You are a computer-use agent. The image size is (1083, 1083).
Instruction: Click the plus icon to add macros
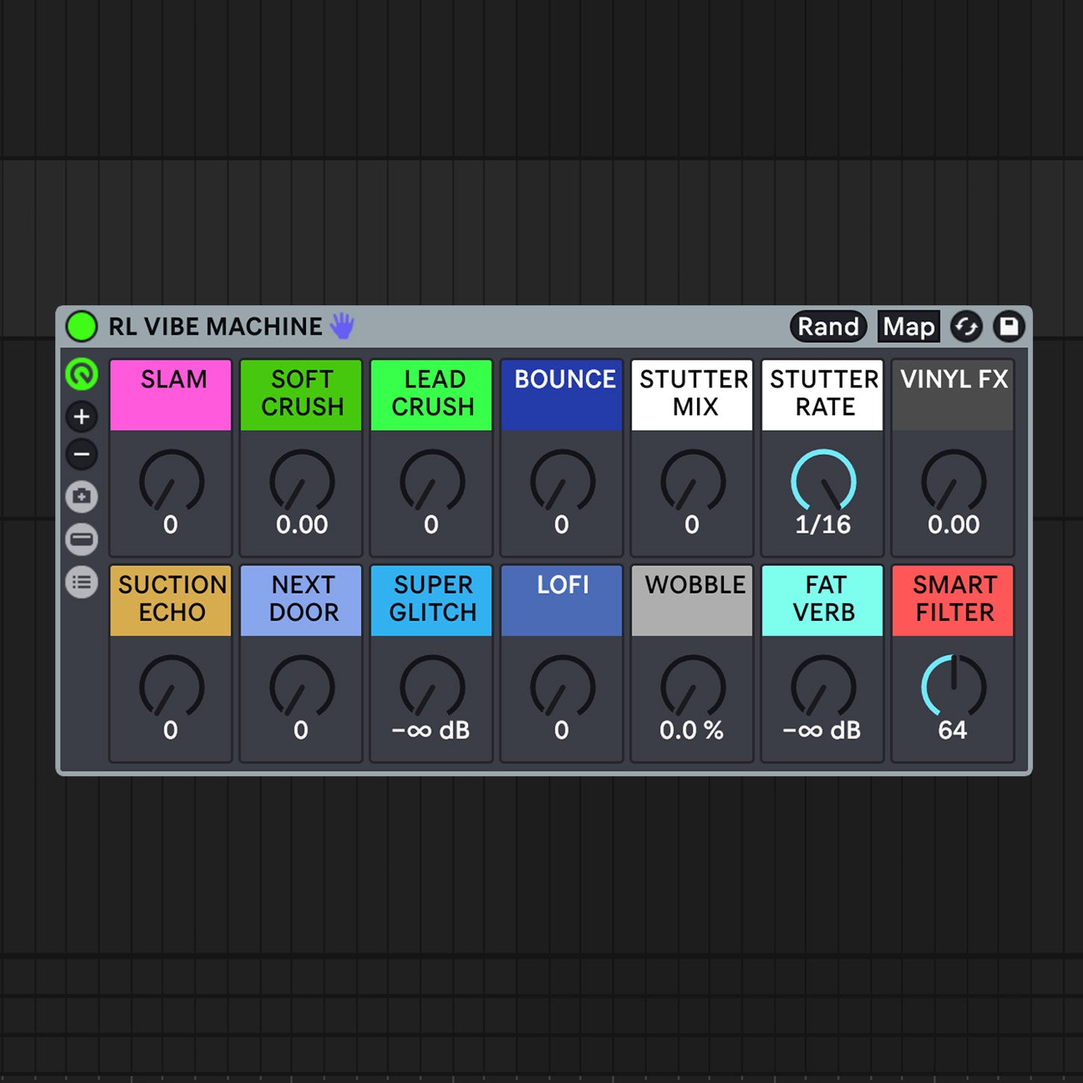coord(81,416)
